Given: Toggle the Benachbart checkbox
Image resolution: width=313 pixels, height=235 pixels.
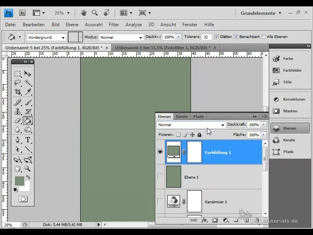Looking at the screenshot, I should click(x=236, y=37).
